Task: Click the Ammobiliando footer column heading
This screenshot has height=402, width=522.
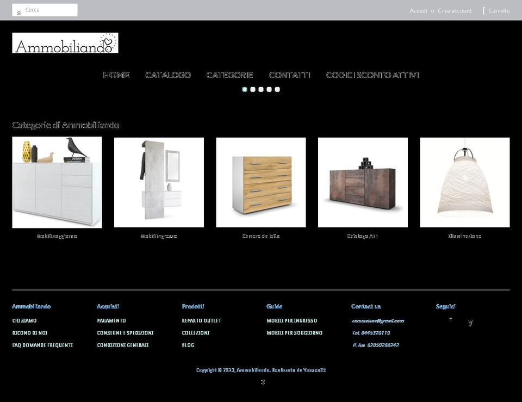Action: click(x=32, y=306)
